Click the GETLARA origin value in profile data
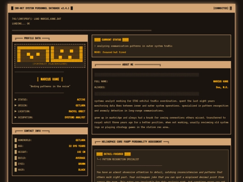 click(x=80, y=106)
